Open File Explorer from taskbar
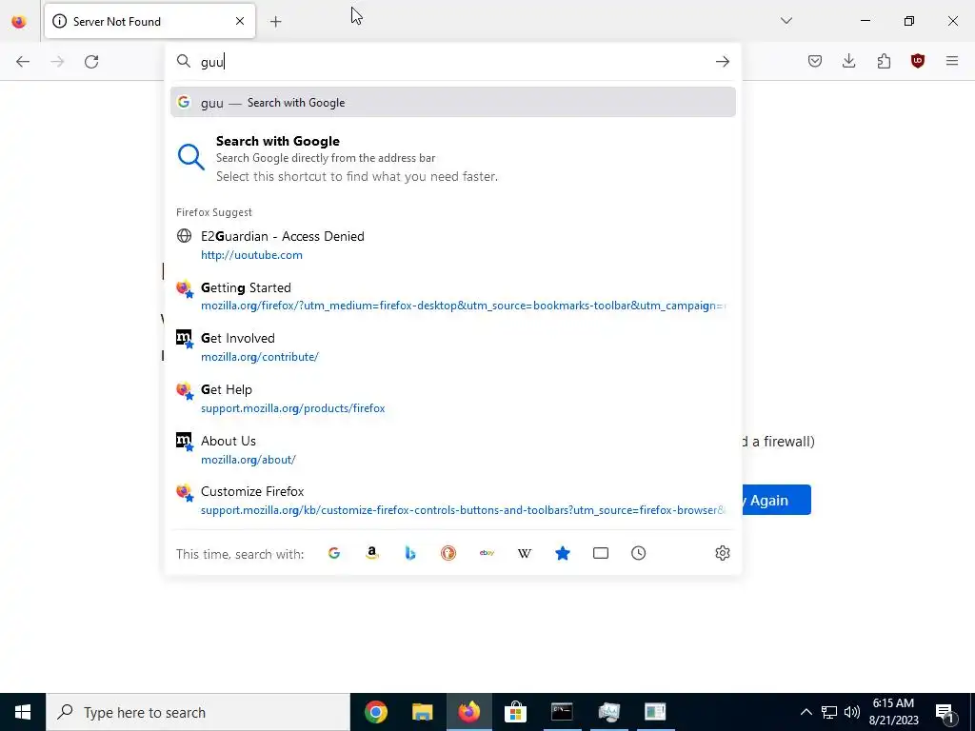This screenshot has height=731, width=975. coord(422,712)
